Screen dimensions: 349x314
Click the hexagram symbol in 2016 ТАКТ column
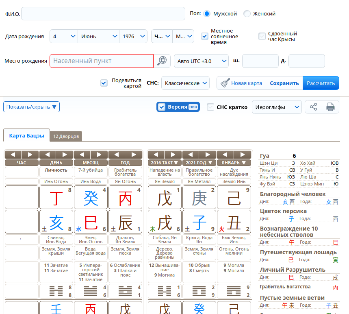(165, 291)
